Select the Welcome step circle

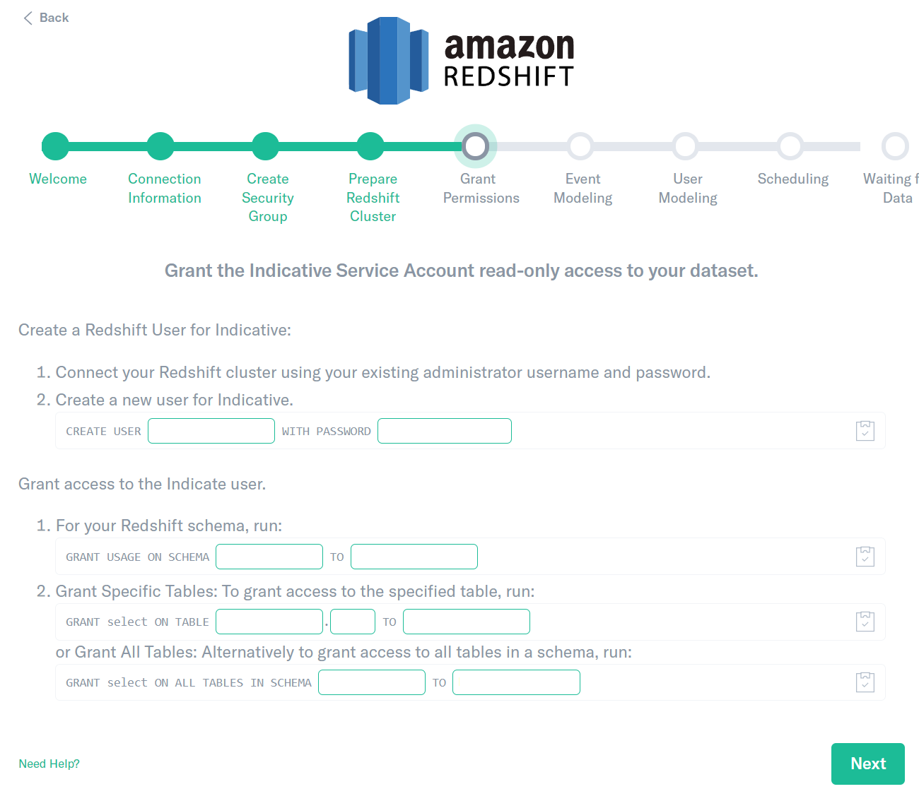[56, 146]
